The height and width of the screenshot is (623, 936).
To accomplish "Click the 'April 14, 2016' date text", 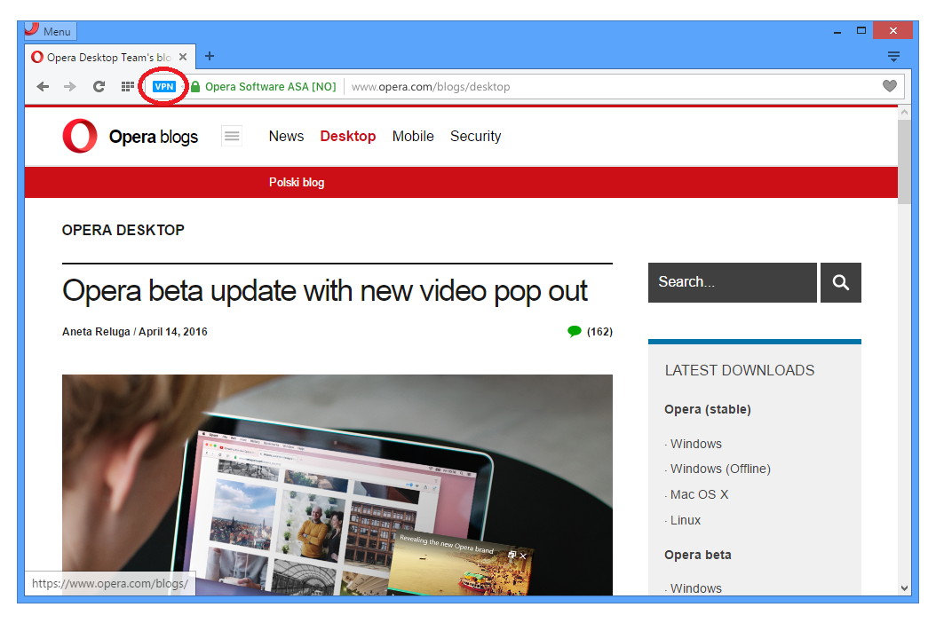I will [173, 332].
